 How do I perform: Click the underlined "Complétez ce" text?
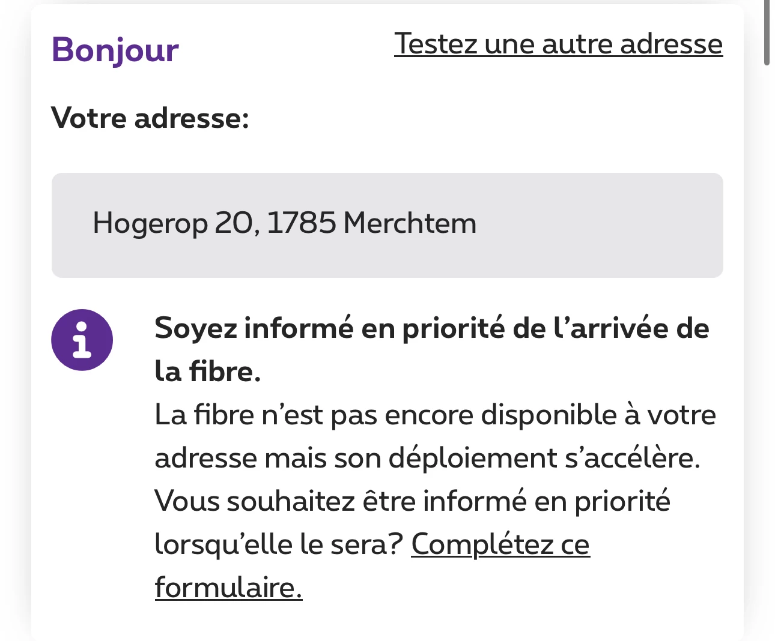pos(500,544)
